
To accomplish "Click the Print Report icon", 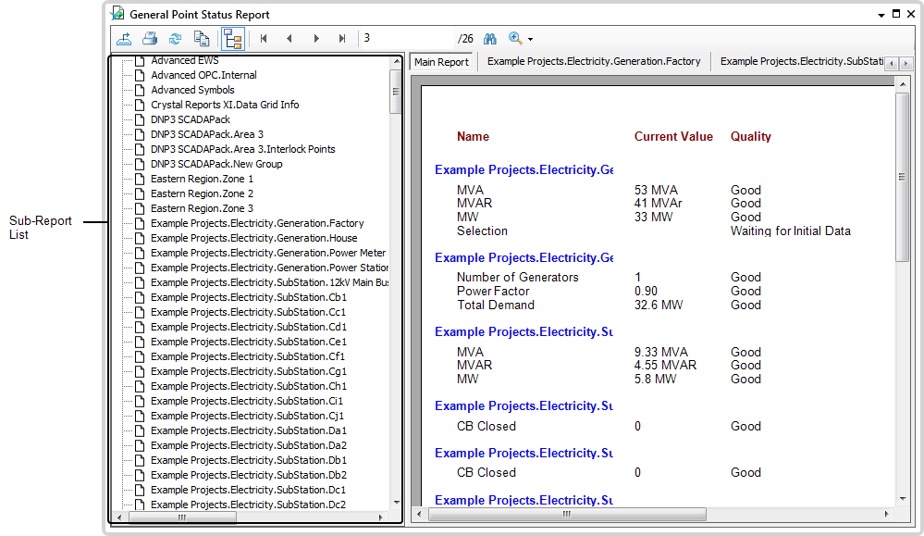I will 150,39.
